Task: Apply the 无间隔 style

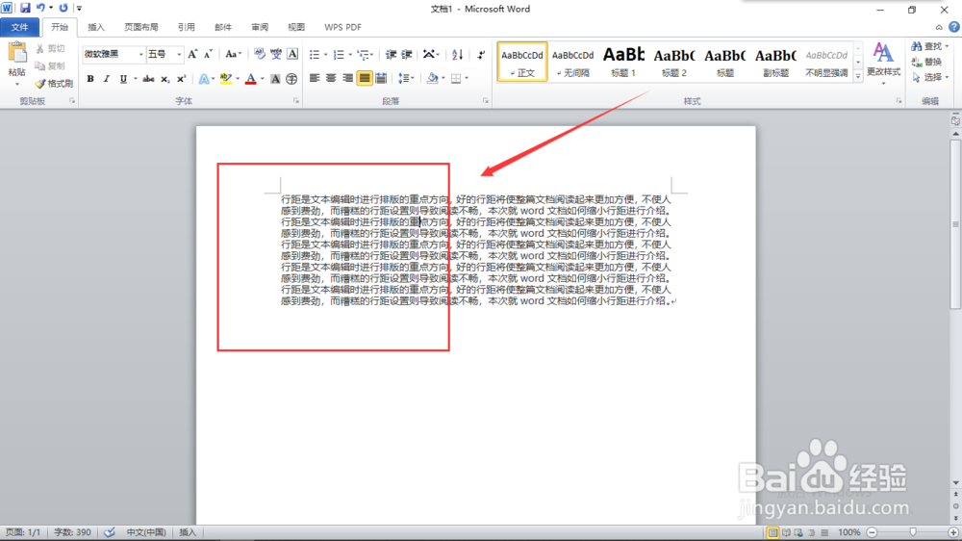Action: pyautogui.click(x=572, y=62)
